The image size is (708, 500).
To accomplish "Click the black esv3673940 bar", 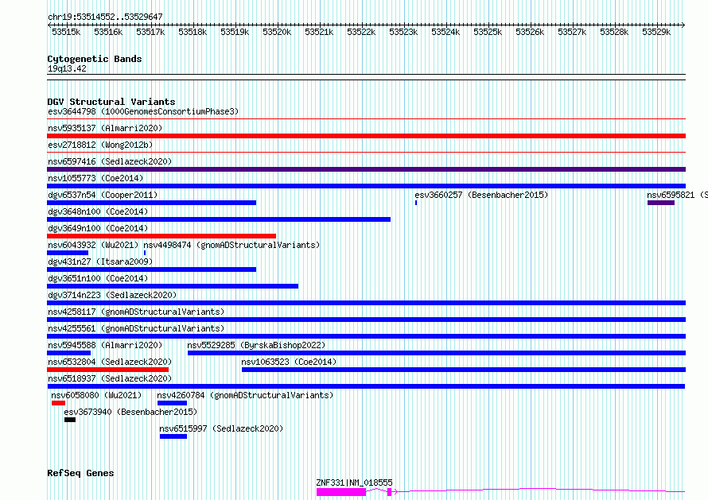I will click(x=70, y=420).
